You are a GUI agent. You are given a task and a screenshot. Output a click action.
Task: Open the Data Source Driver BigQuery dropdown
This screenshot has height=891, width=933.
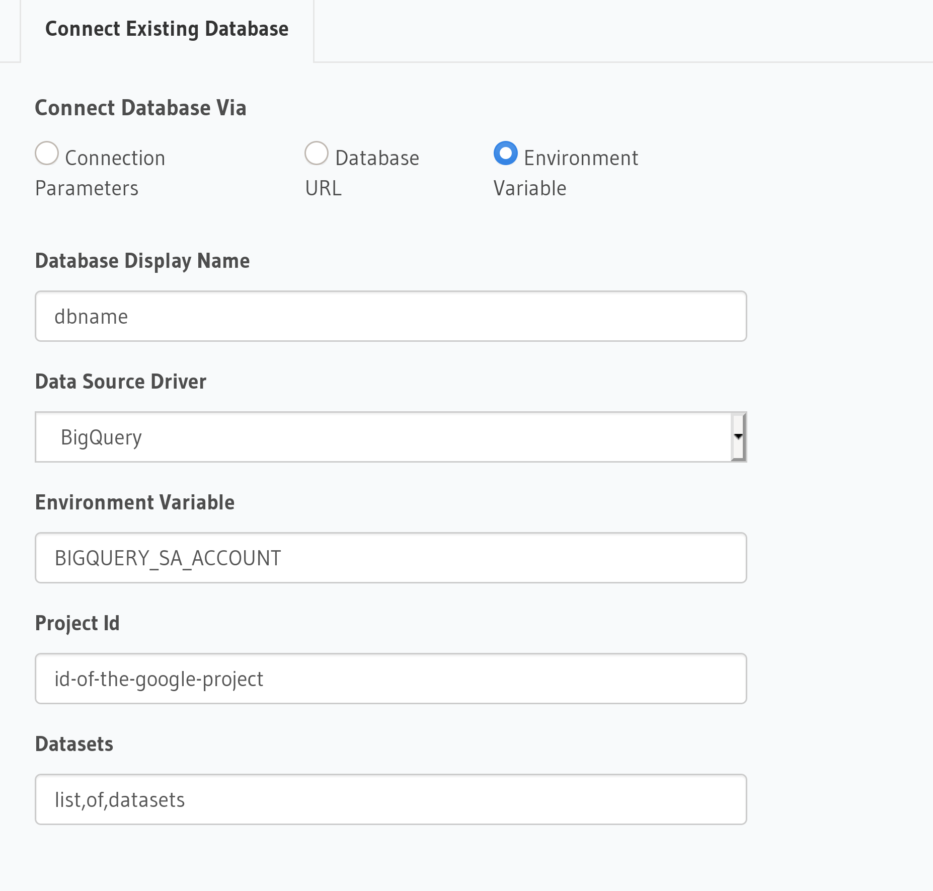point(382,437)
